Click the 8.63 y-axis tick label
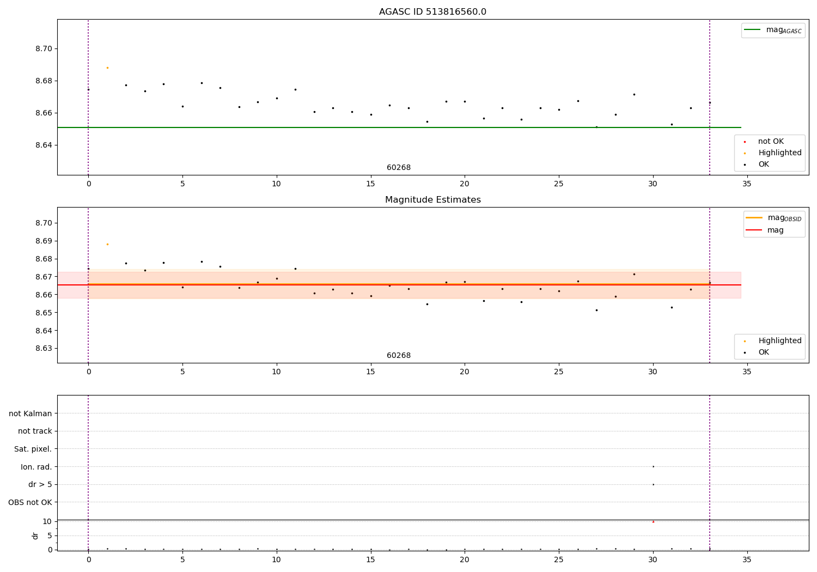The width and height of the screenshot is (817, 572). [44, 349]
